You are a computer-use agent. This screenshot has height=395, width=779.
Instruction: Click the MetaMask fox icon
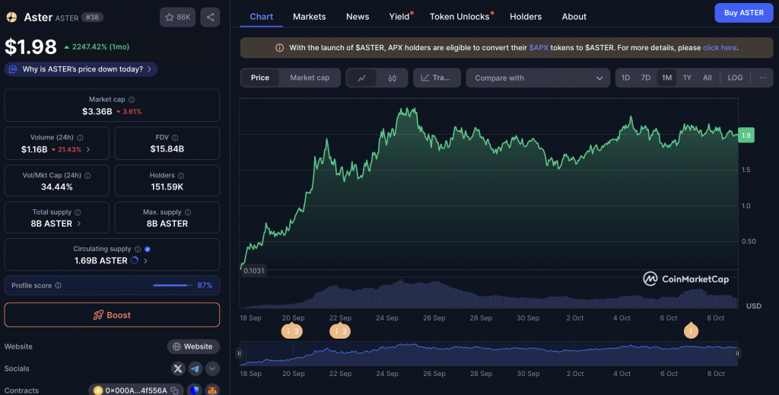click(x=212, y=390)
